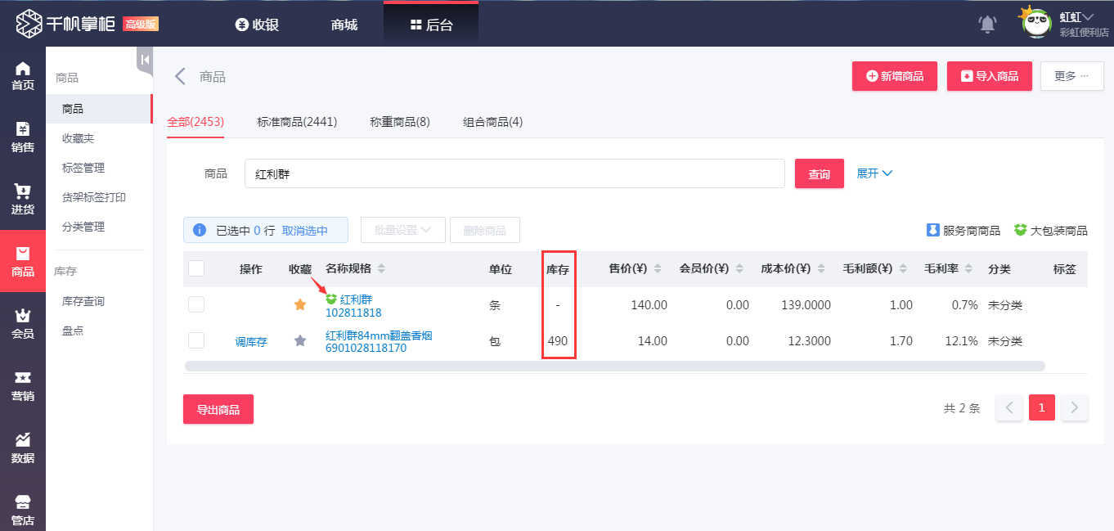
Task: Switch to the 商城 top navigation item
Action: tap(343, 25)
